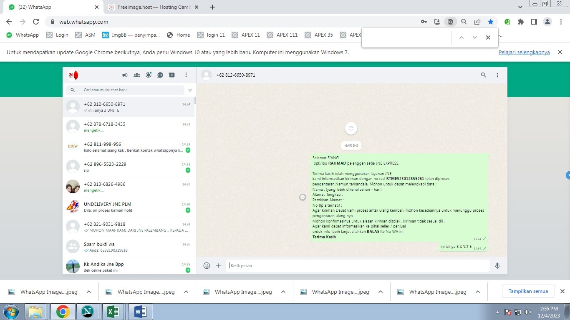Select the (32) WhatsApp browser tab
Viewport: 570px width, 320px height.
[x=54, y=7]
